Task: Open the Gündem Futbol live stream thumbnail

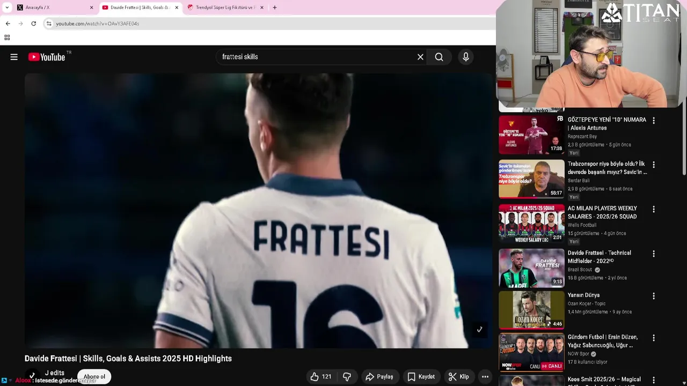Action: pyautogui.click(x=531, y=352)
